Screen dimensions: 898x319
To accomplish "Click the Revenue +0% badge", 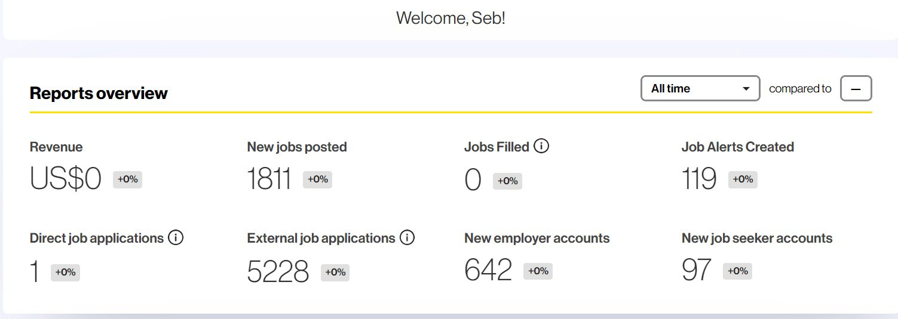I will click(x=127, y=179).
